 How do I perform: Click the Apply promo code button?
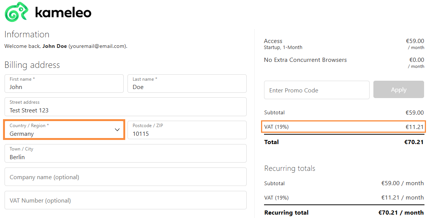[399, 89]
